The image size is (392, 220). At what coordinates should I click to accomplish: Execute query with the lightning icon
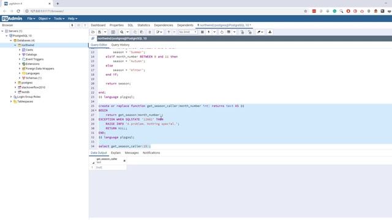(x=209, y=32)
